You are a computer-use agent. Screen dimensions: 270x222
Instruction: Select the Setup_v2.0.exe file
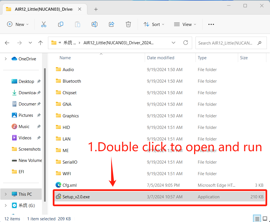tap(76, 197)
